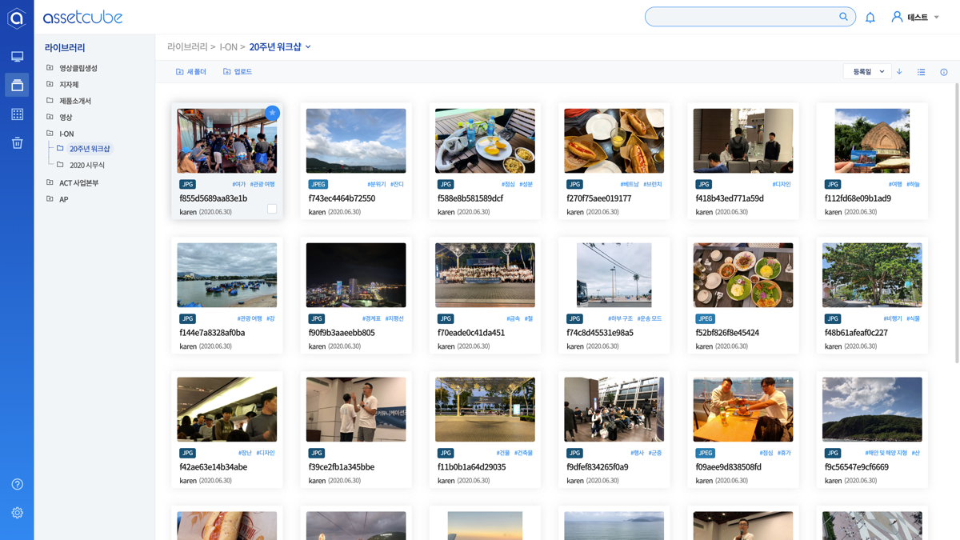The width and height of the screenshot is (960, 540).
Task: Open thumbnail of f48b61afeaf0c227
Action: 872,275
